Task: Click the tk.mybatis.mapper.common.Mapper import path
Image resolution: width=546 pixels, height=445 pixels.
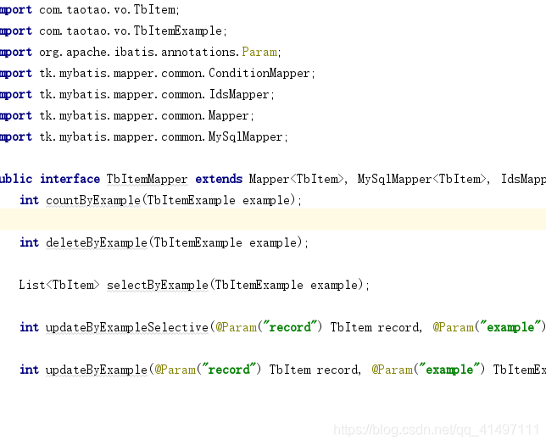Action: 144,116
